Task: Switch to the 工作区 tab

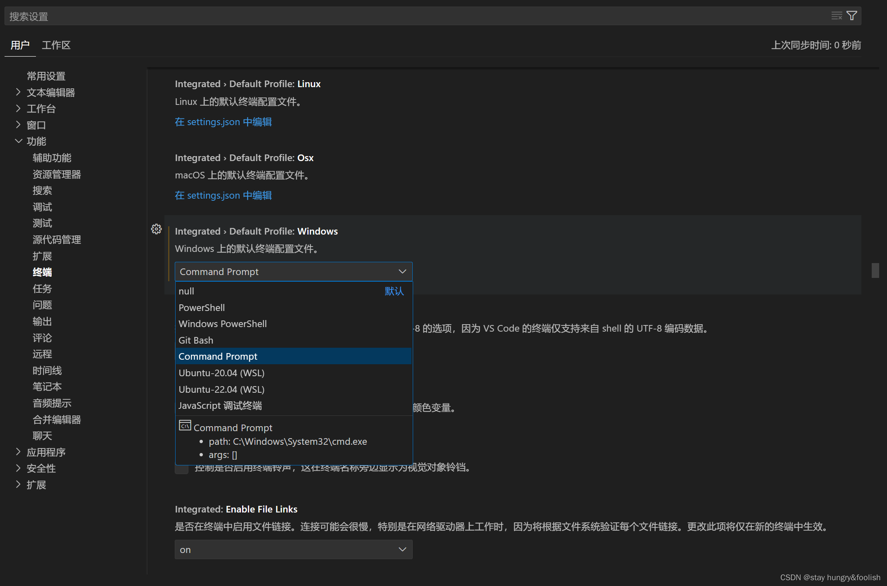Action: (x=56, y=45)
